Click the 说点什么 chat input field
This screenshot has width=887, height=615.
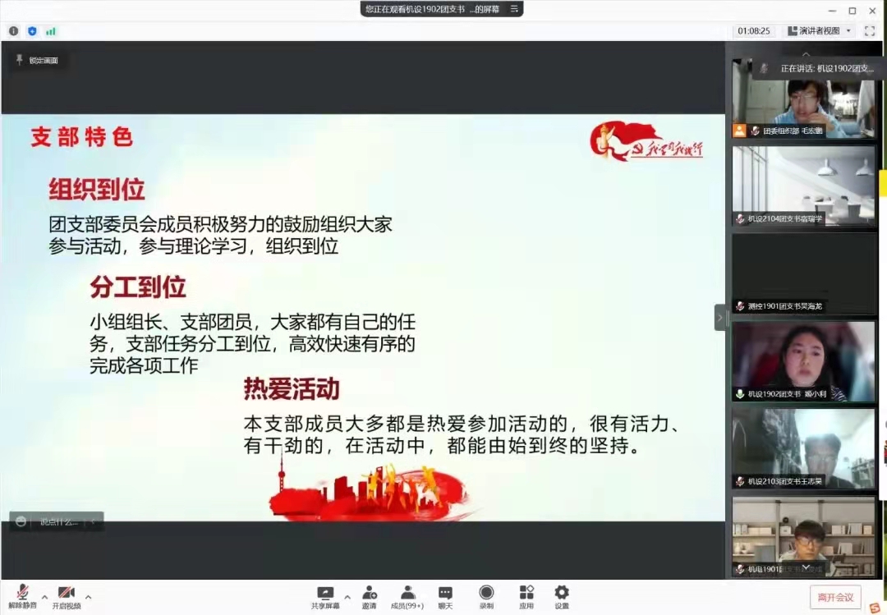56,521
